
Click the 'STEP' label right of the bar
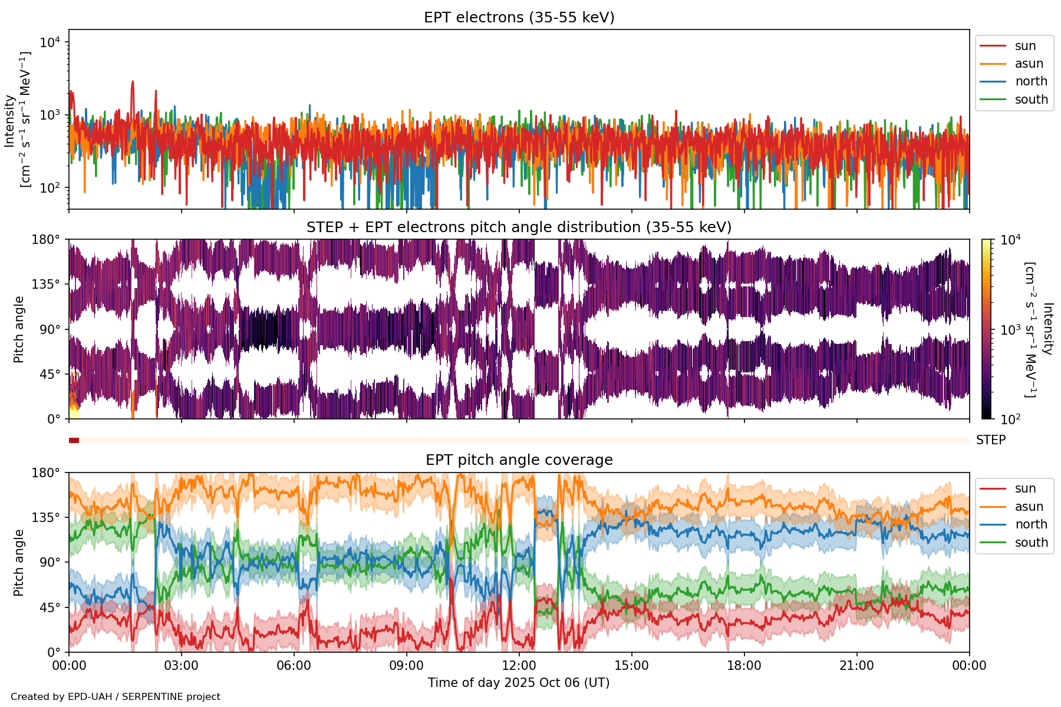[x=990, y=440]
